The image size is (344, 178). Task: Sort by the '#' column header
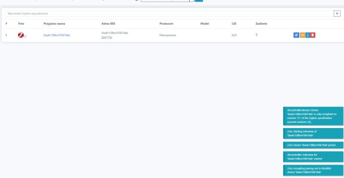point(6,24)
